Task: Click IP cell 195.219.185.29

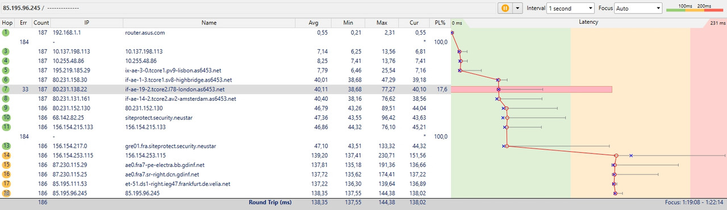Action: tap(72, 70)
